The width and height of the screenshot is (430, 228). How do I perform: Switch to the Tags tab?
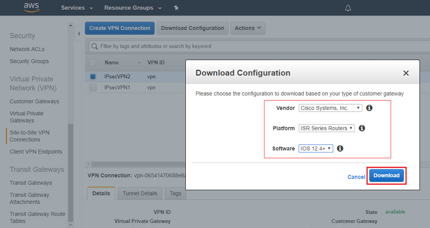click(x=176, y=193)
